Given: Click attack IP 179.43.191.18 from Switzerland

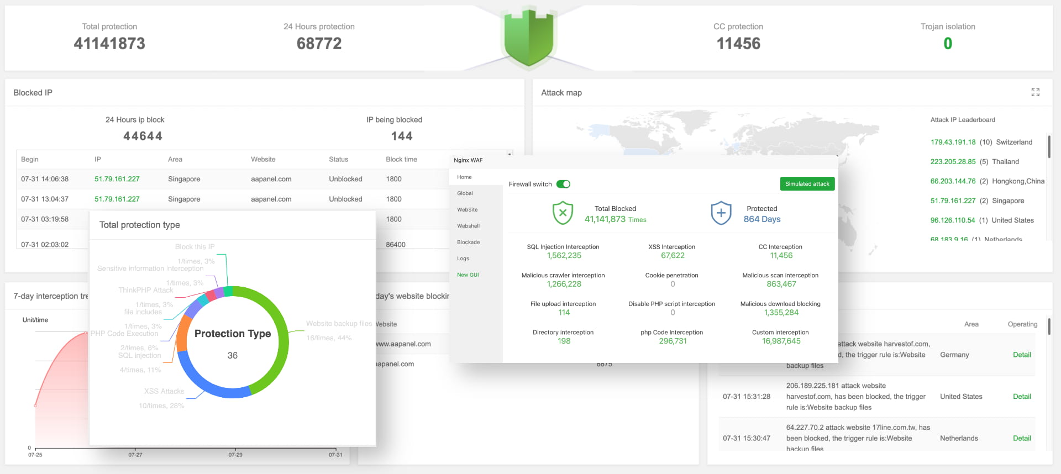Looking at the screenshot, I should pyautogui.click(x=953, y=142).
